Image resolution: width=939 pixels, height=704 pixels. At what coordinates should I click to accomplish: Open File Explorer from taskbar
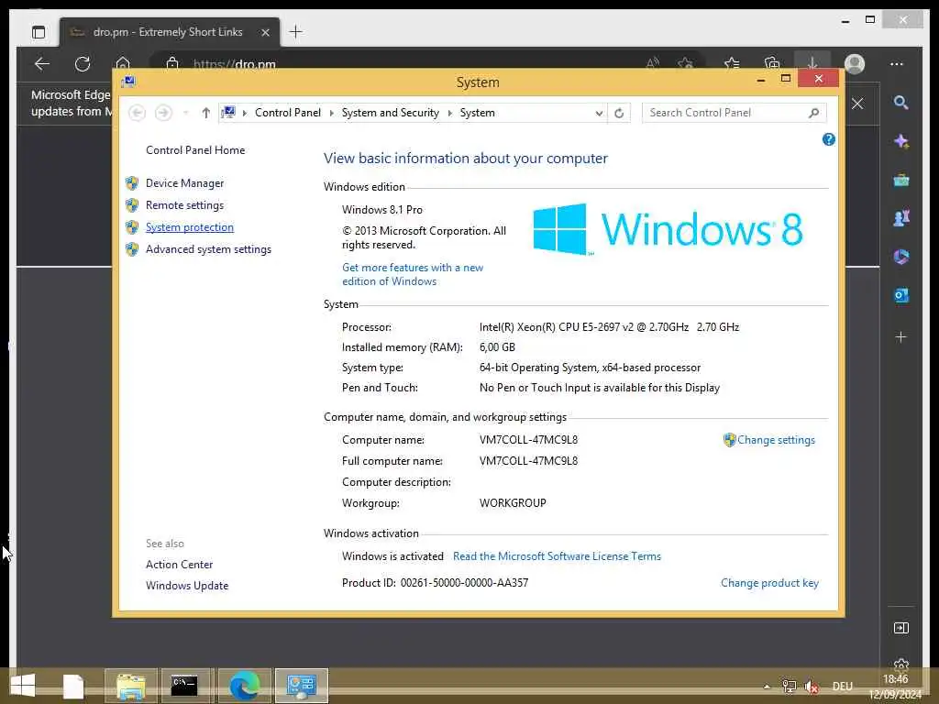pyautogui.click(x=131, y=686)
